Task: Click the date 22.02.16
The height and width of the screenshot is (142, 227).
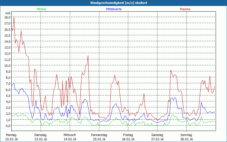Action: (12, 139)
